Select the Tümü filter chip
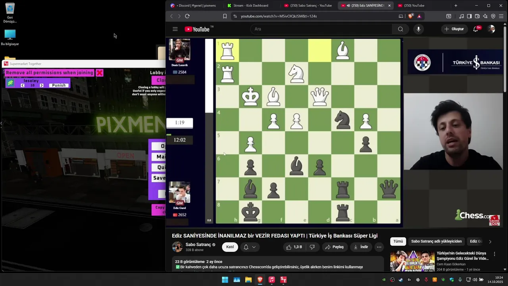This screenshot has width=508, height=286. tap(398, 242)
